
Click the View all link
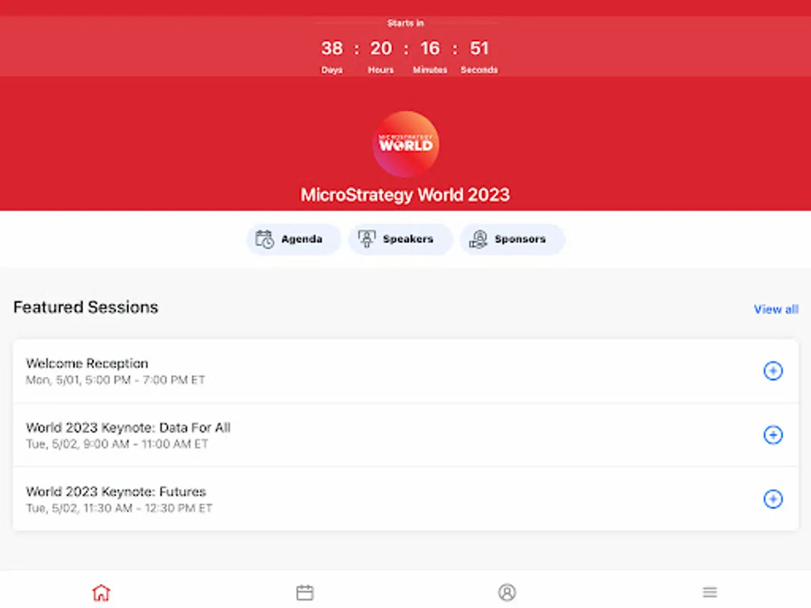[776, 309]
